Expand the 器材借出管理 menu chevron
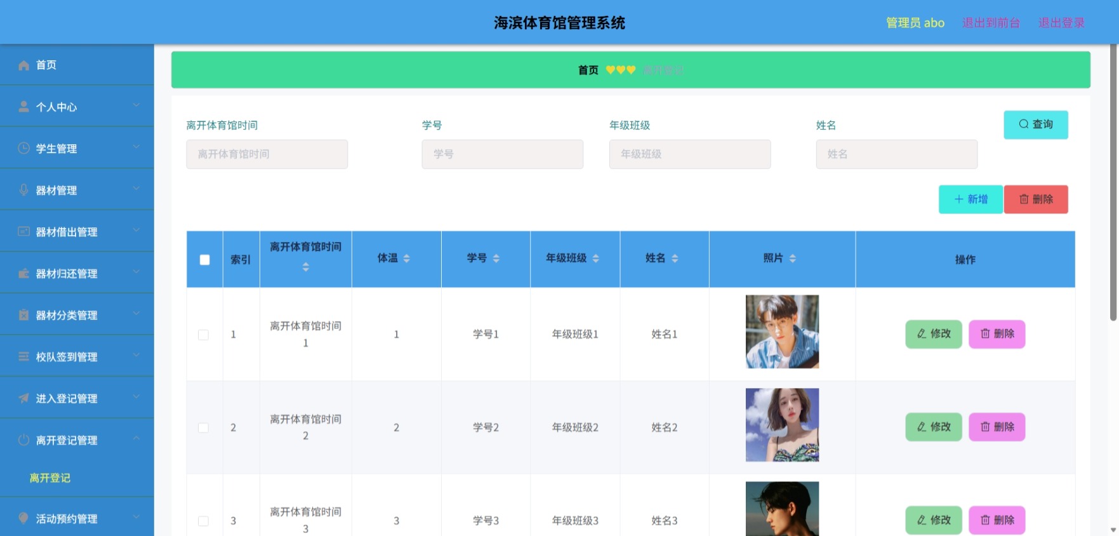Screen dimensions: 1119x536 click(136, 231)
